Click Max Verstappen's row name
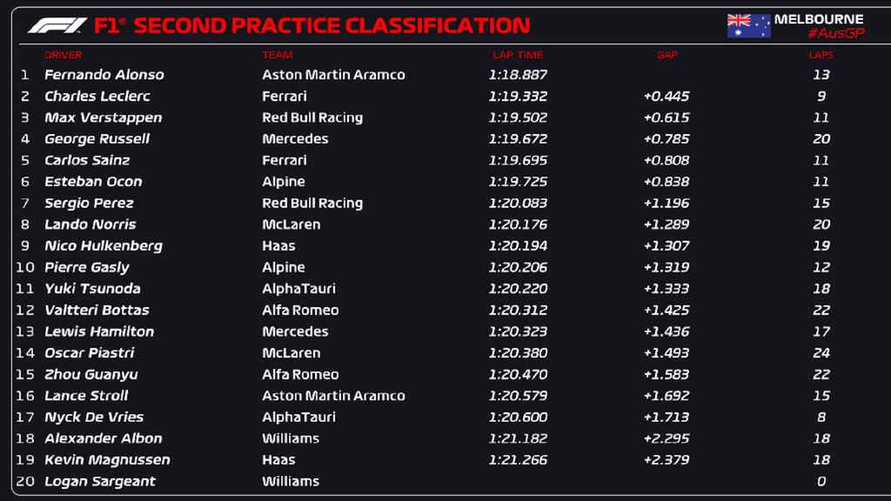 point(104,117)
